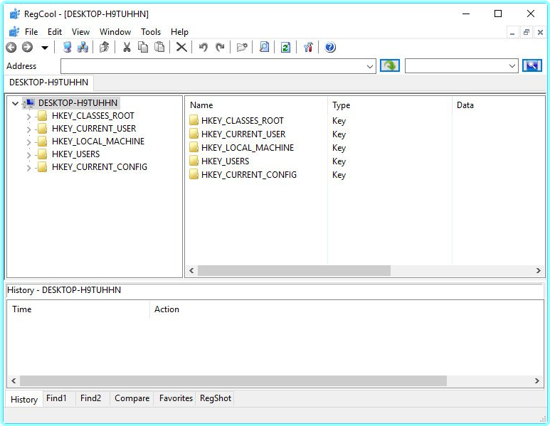Click RegCool app icon in title bar

pos(15,14)
